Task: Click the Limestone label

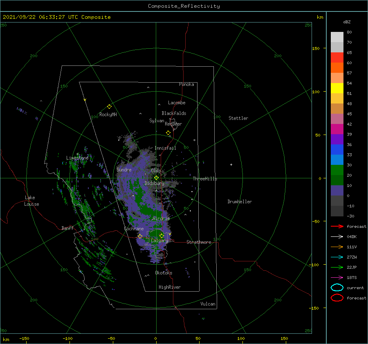Action: tap(77, 158)
